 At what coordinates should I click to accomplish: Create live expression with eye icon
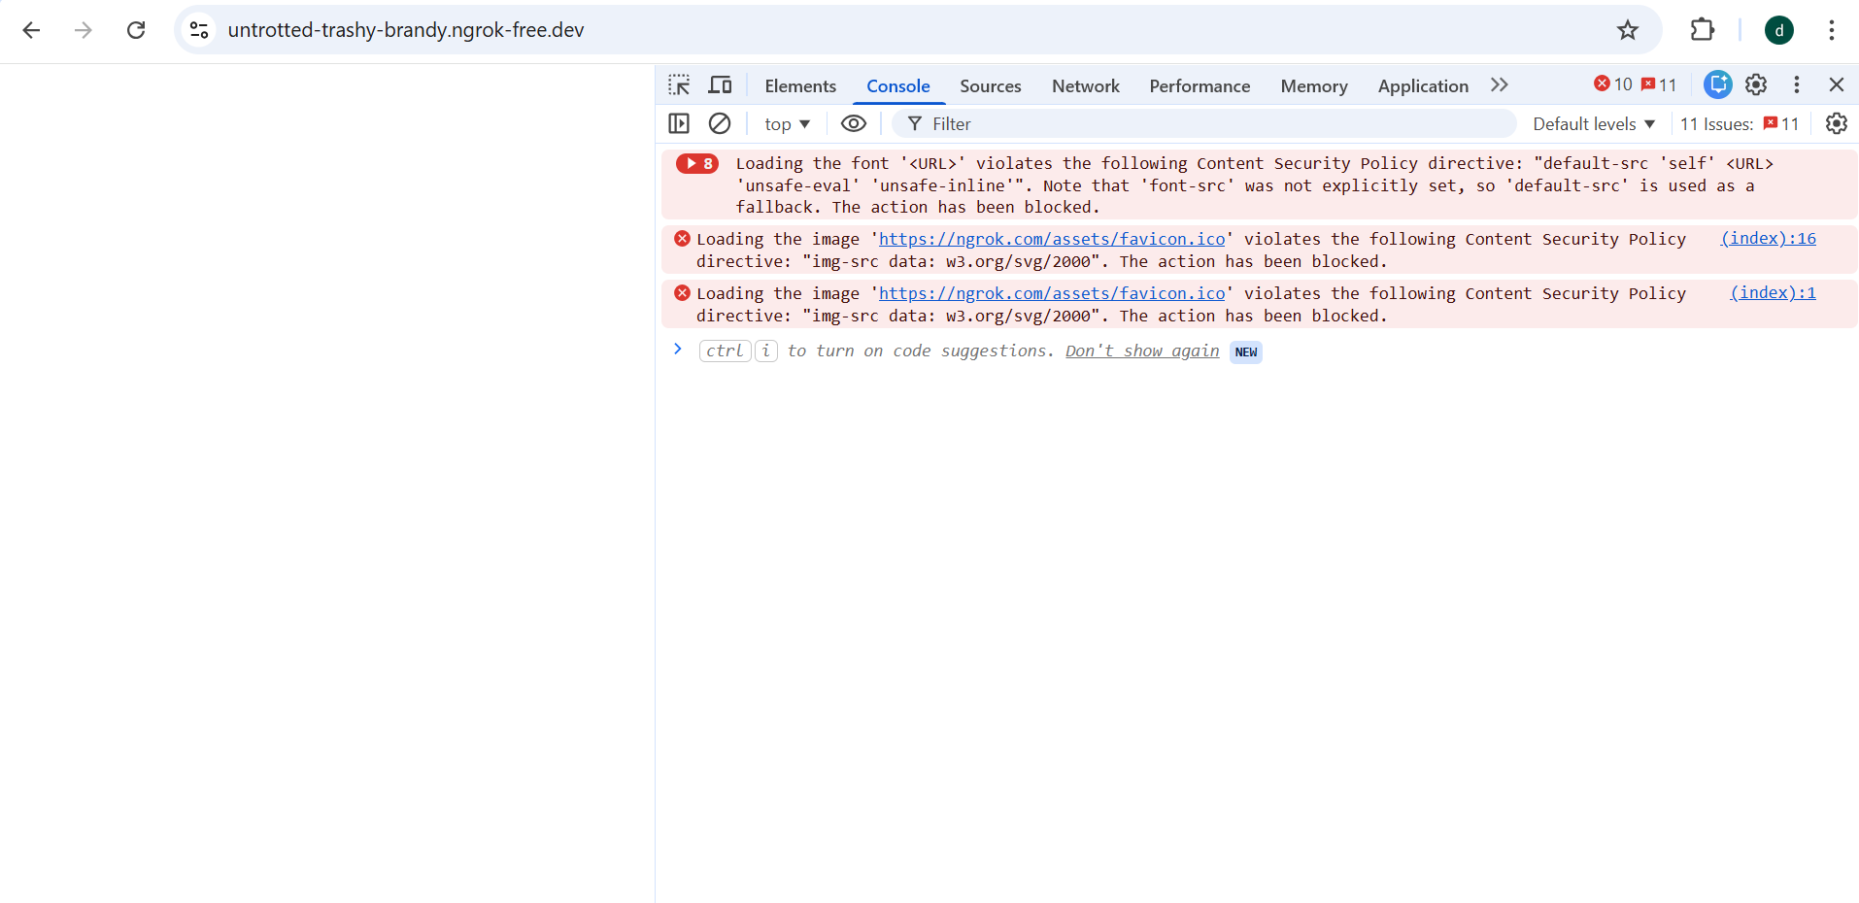pyautogui.click(x=854, y=123)
